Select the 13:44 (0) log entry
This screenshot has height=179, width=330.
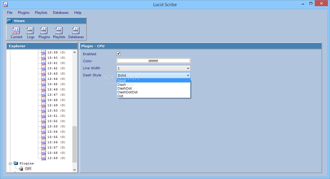click(x=56, y=79)
